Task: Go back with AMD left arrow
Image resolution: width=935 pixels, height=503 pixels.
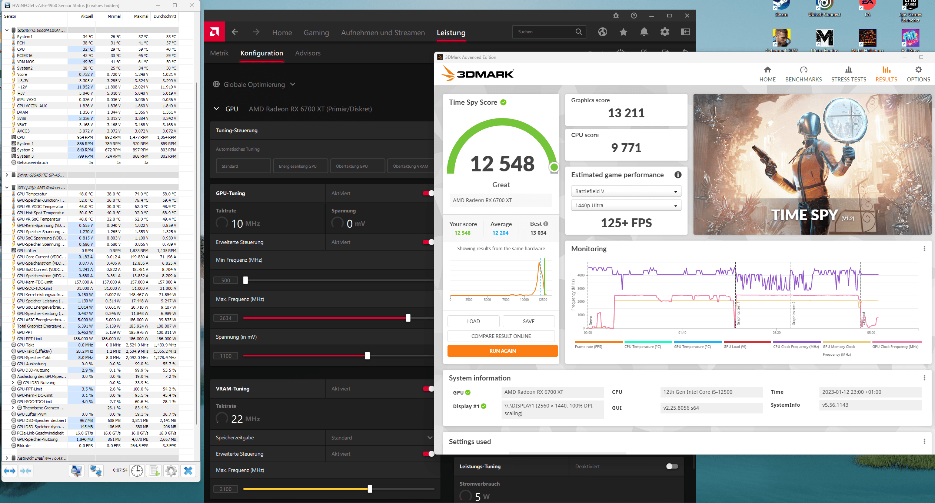Action: [235, 32]
